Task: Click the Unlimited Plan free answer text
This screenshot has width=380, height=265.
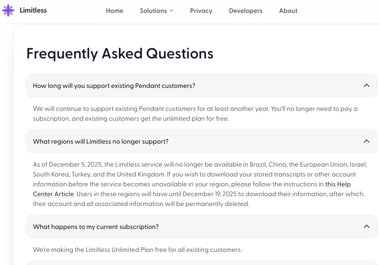Action: [x=137, y=250]
